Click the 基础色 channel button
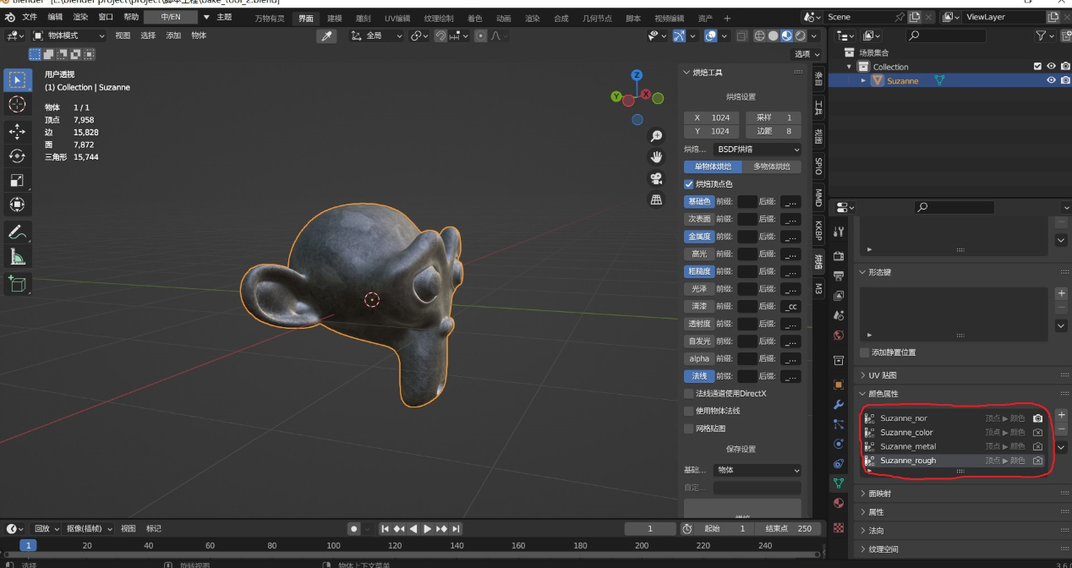 pyautogui.click(x=698, y=201)
